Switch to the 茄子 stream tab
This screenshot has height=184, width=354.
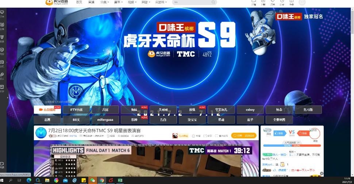tap(250, 120)
